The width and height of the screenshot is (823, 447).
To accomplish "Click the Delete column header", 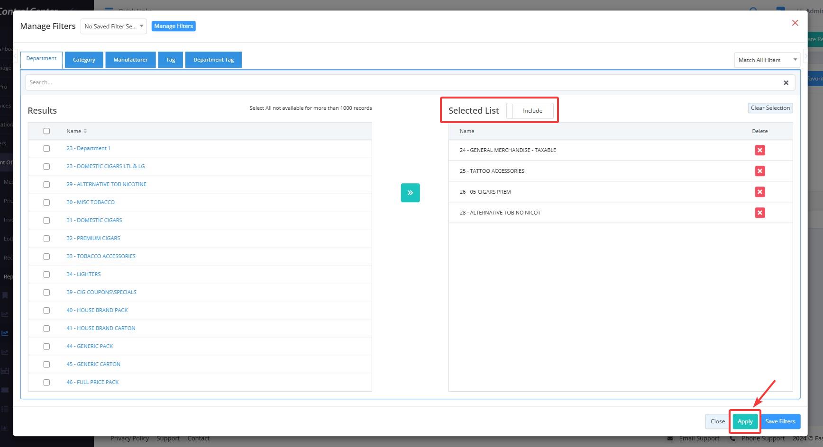I will pos(759,131).
